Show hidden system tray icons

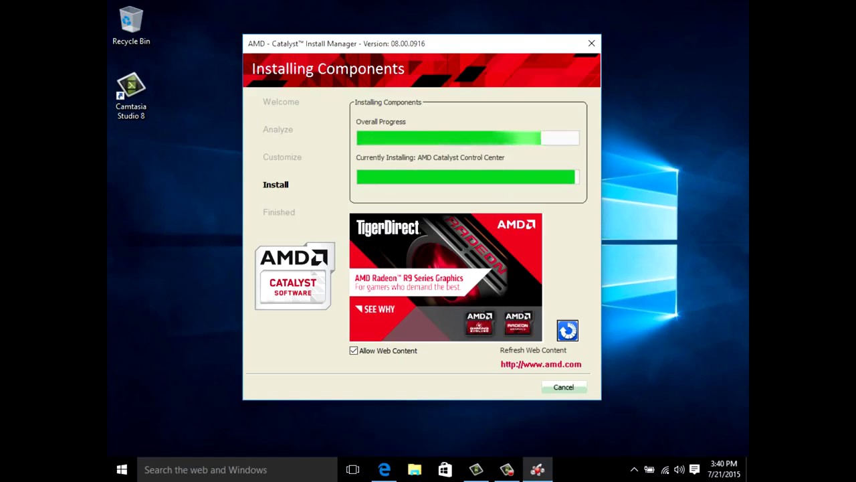click(634, 470)
